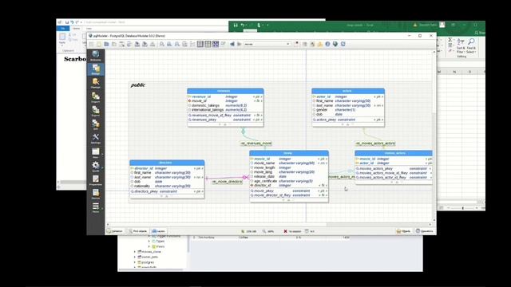Click the open folder icon in toolbar
The image size is (511, 287).
106,44
